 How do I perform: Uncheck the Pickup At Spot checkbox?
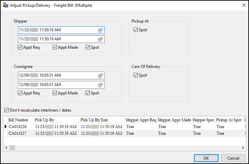(x=136, y=30)
